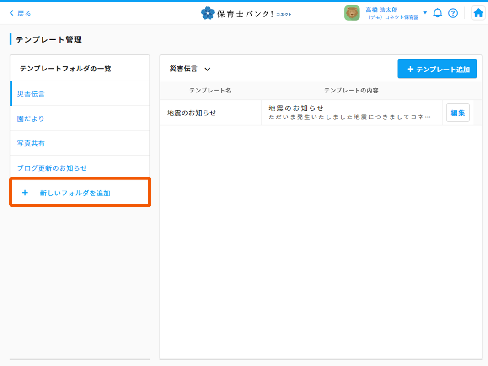Click the テンプレート名 column header
Viewport: 488px width, 366px height.
tap(210, 91)
